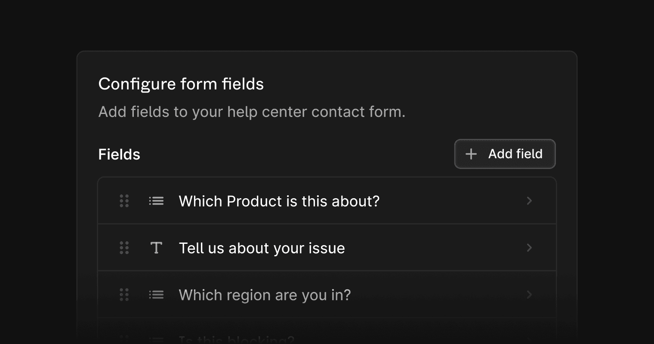Click the drag handle for Which region row
This screenshot has height=344, width=654.
tap(124, 295)
